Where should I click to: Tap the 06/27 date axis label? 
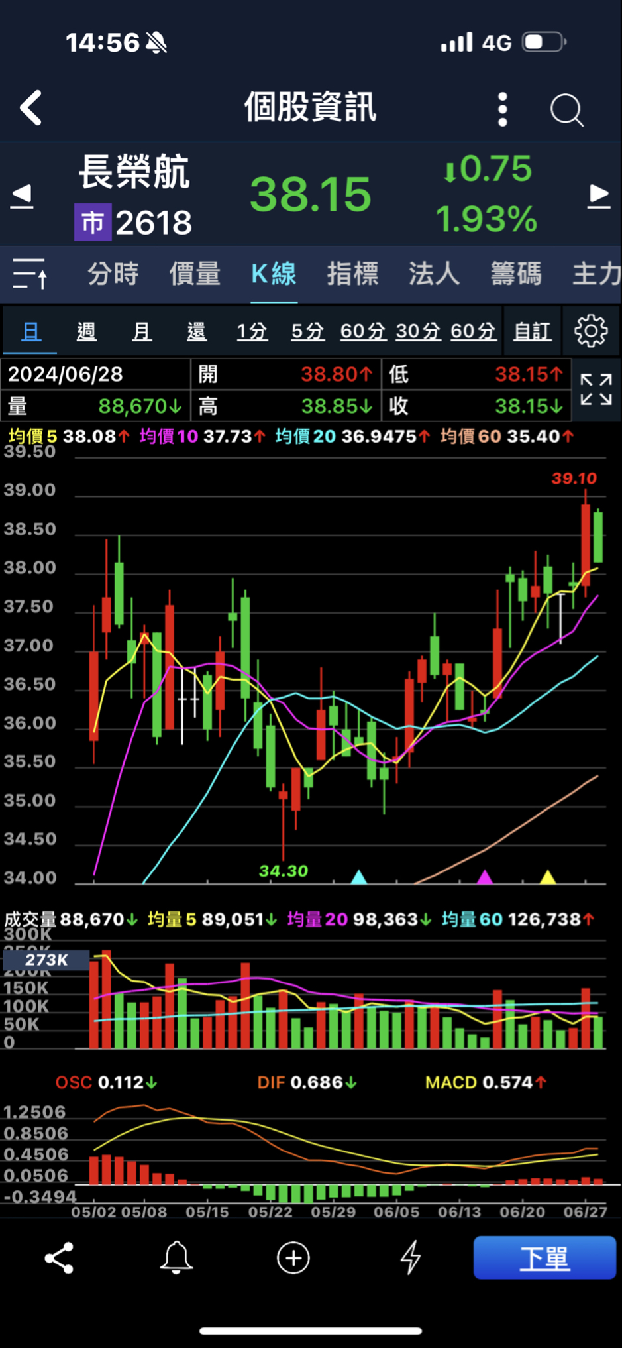[x=585, y=1211]
